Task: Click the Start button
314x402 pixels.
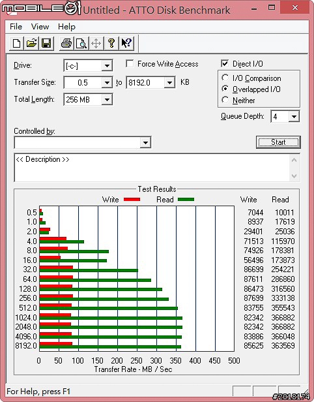Action: [278, 142]
